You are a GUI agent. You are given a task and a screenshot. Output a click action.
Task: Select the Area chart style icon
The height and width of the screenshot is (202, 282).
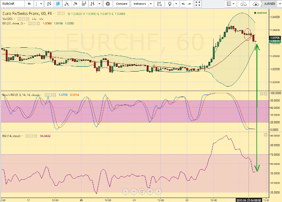(x=75, y=4)
